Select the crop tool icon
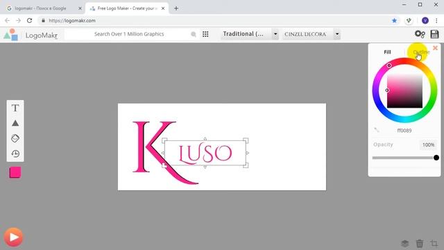 tap(434, 243)
